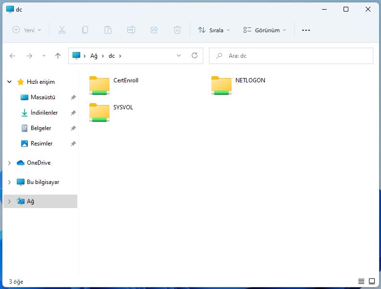Viewport: 381px width, 289px height.
Task: Go up one folder level
Action: 58,56
